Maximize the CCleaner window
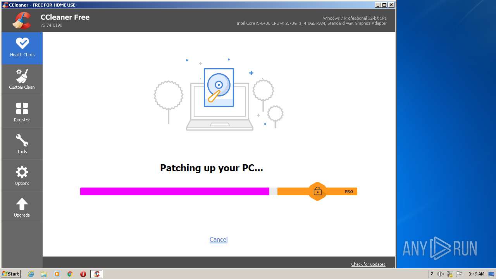Image resolution: width=496 pixels, height=279 pixels. pyautogui.click(x=384, y=5)
